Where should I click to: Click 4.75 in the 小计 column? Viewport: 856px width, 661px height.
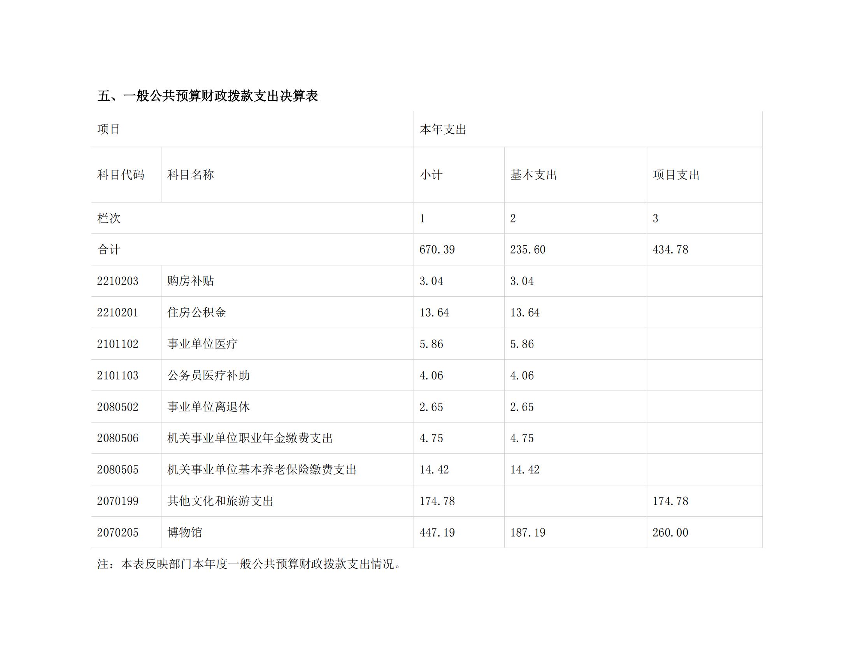tap(431, 438)
